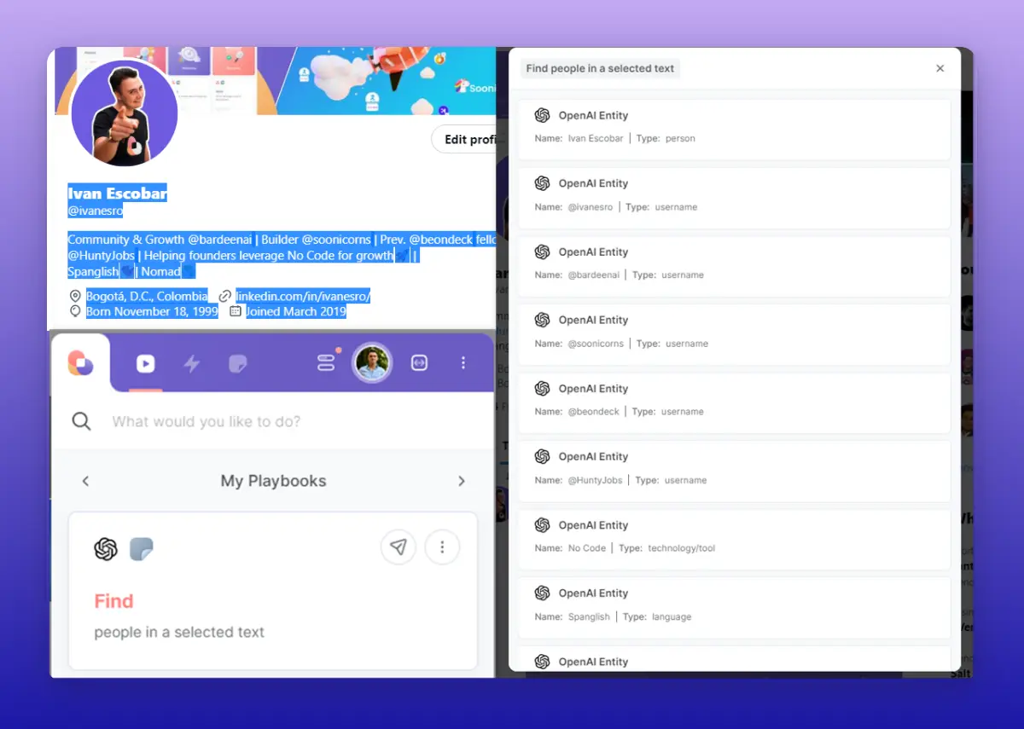
Task: Select the @beondeck username entity result
Action: 734,402
